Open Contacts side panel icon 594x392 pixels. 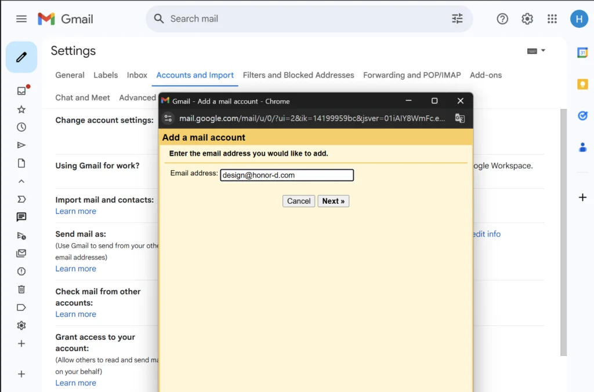coord(582,147)
